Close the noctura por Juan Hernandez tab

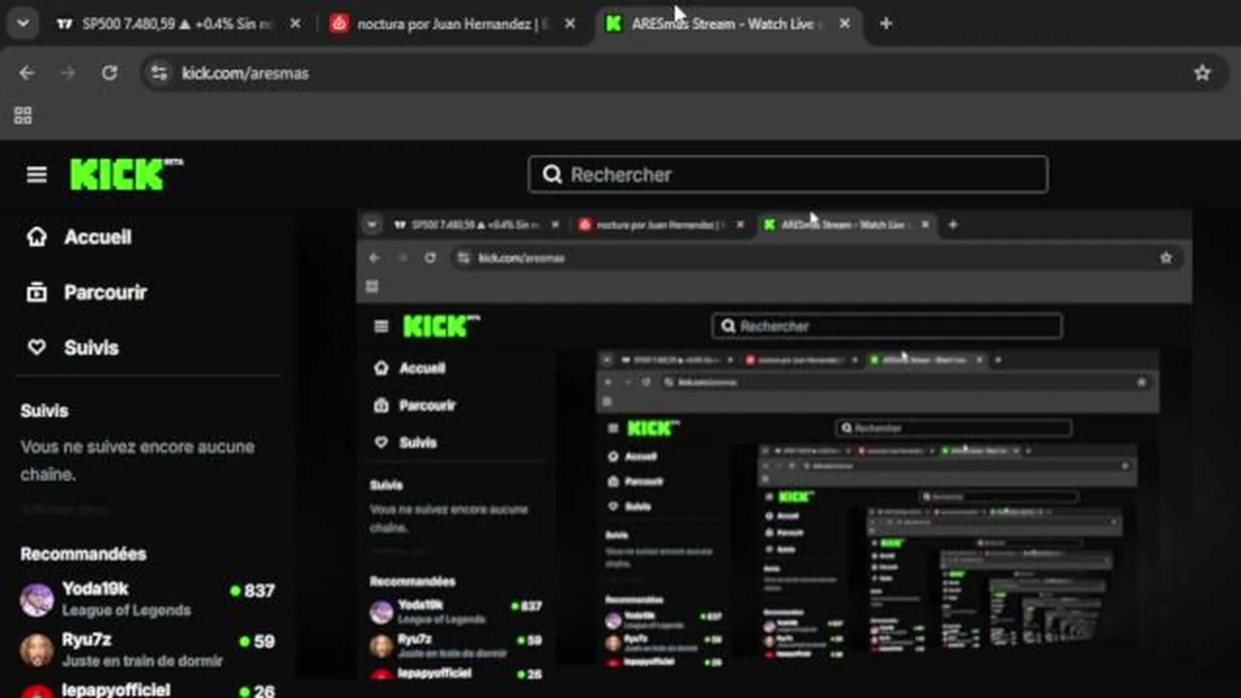(570, 23)
